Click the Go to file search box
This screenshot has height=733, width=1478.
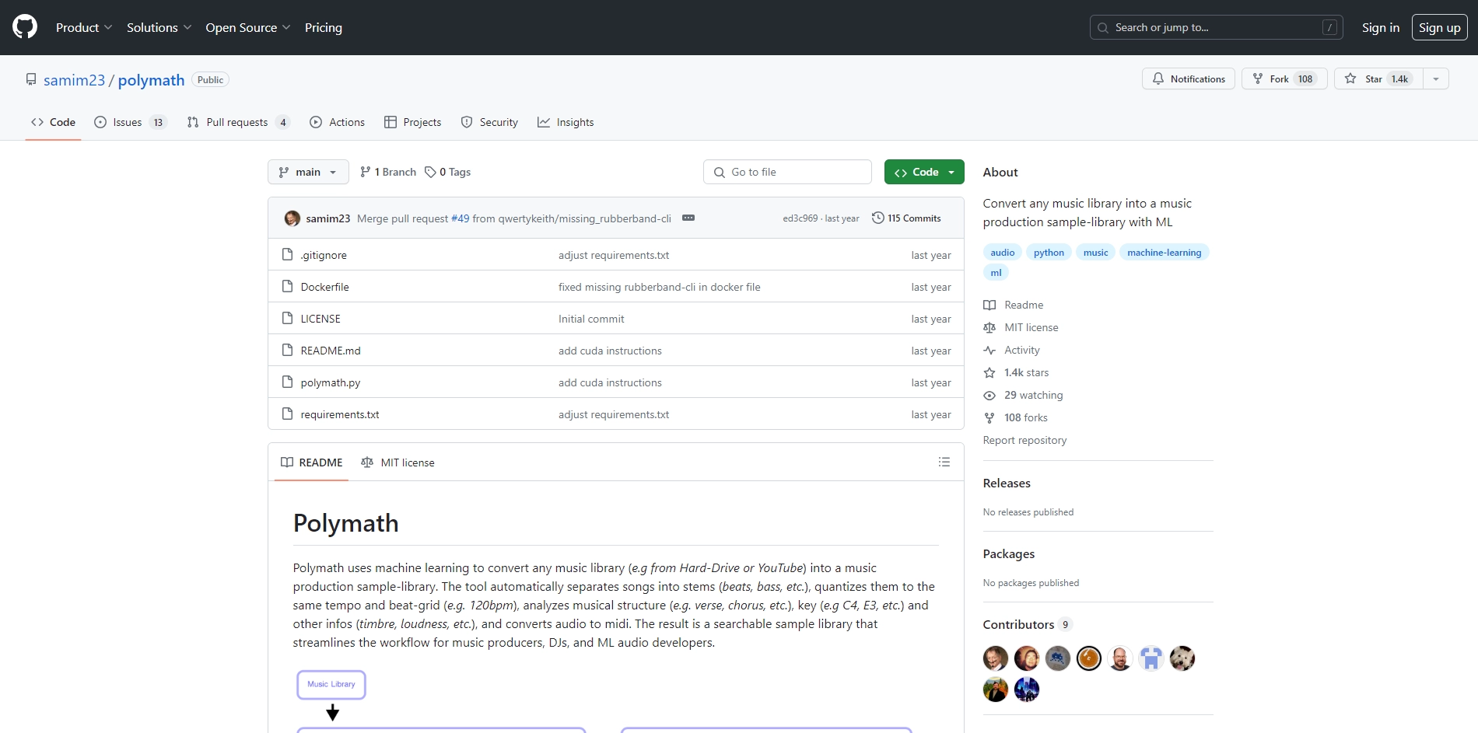pos(787,172)
